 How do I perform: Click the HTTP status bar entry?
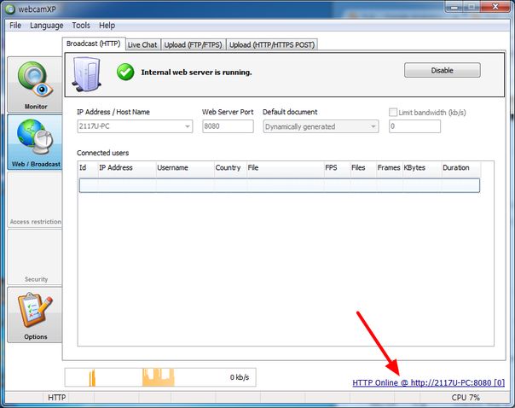56,398
